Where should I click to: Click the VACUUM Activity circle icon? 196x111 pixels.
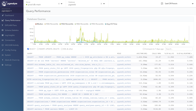3,45
